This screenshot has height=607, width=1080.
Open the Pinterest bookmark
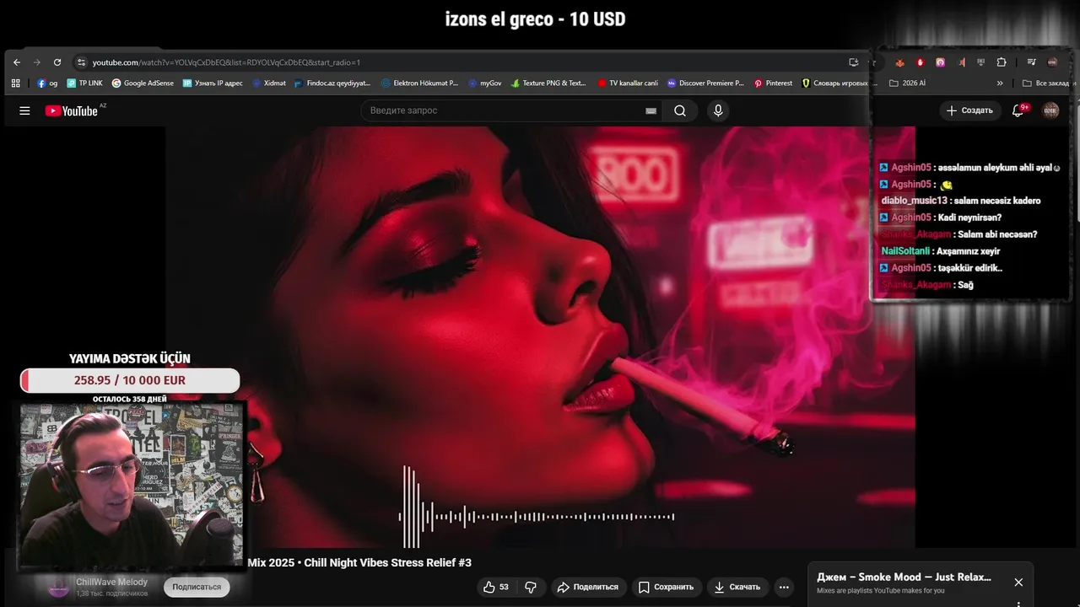point(773,83)
